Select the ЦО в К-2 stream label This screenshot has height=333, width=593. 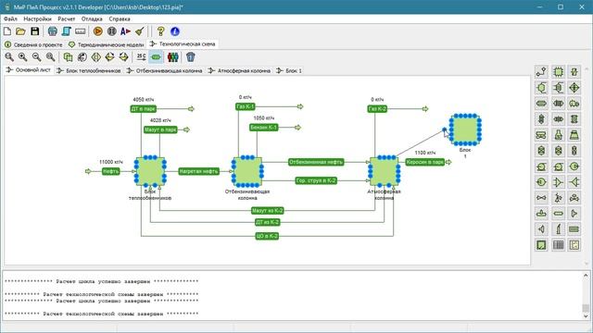point(267,237)
